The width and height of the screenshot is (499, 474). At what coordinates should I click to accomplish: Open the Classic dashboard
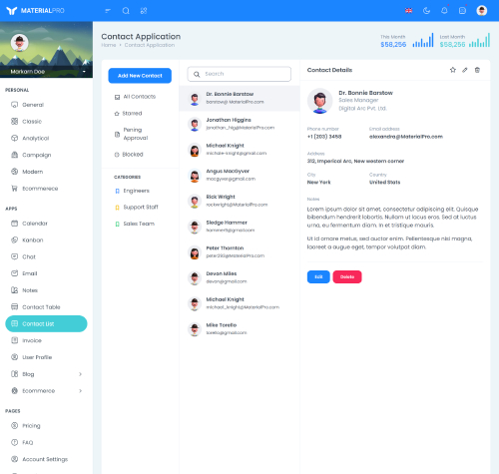pos(46,122)
